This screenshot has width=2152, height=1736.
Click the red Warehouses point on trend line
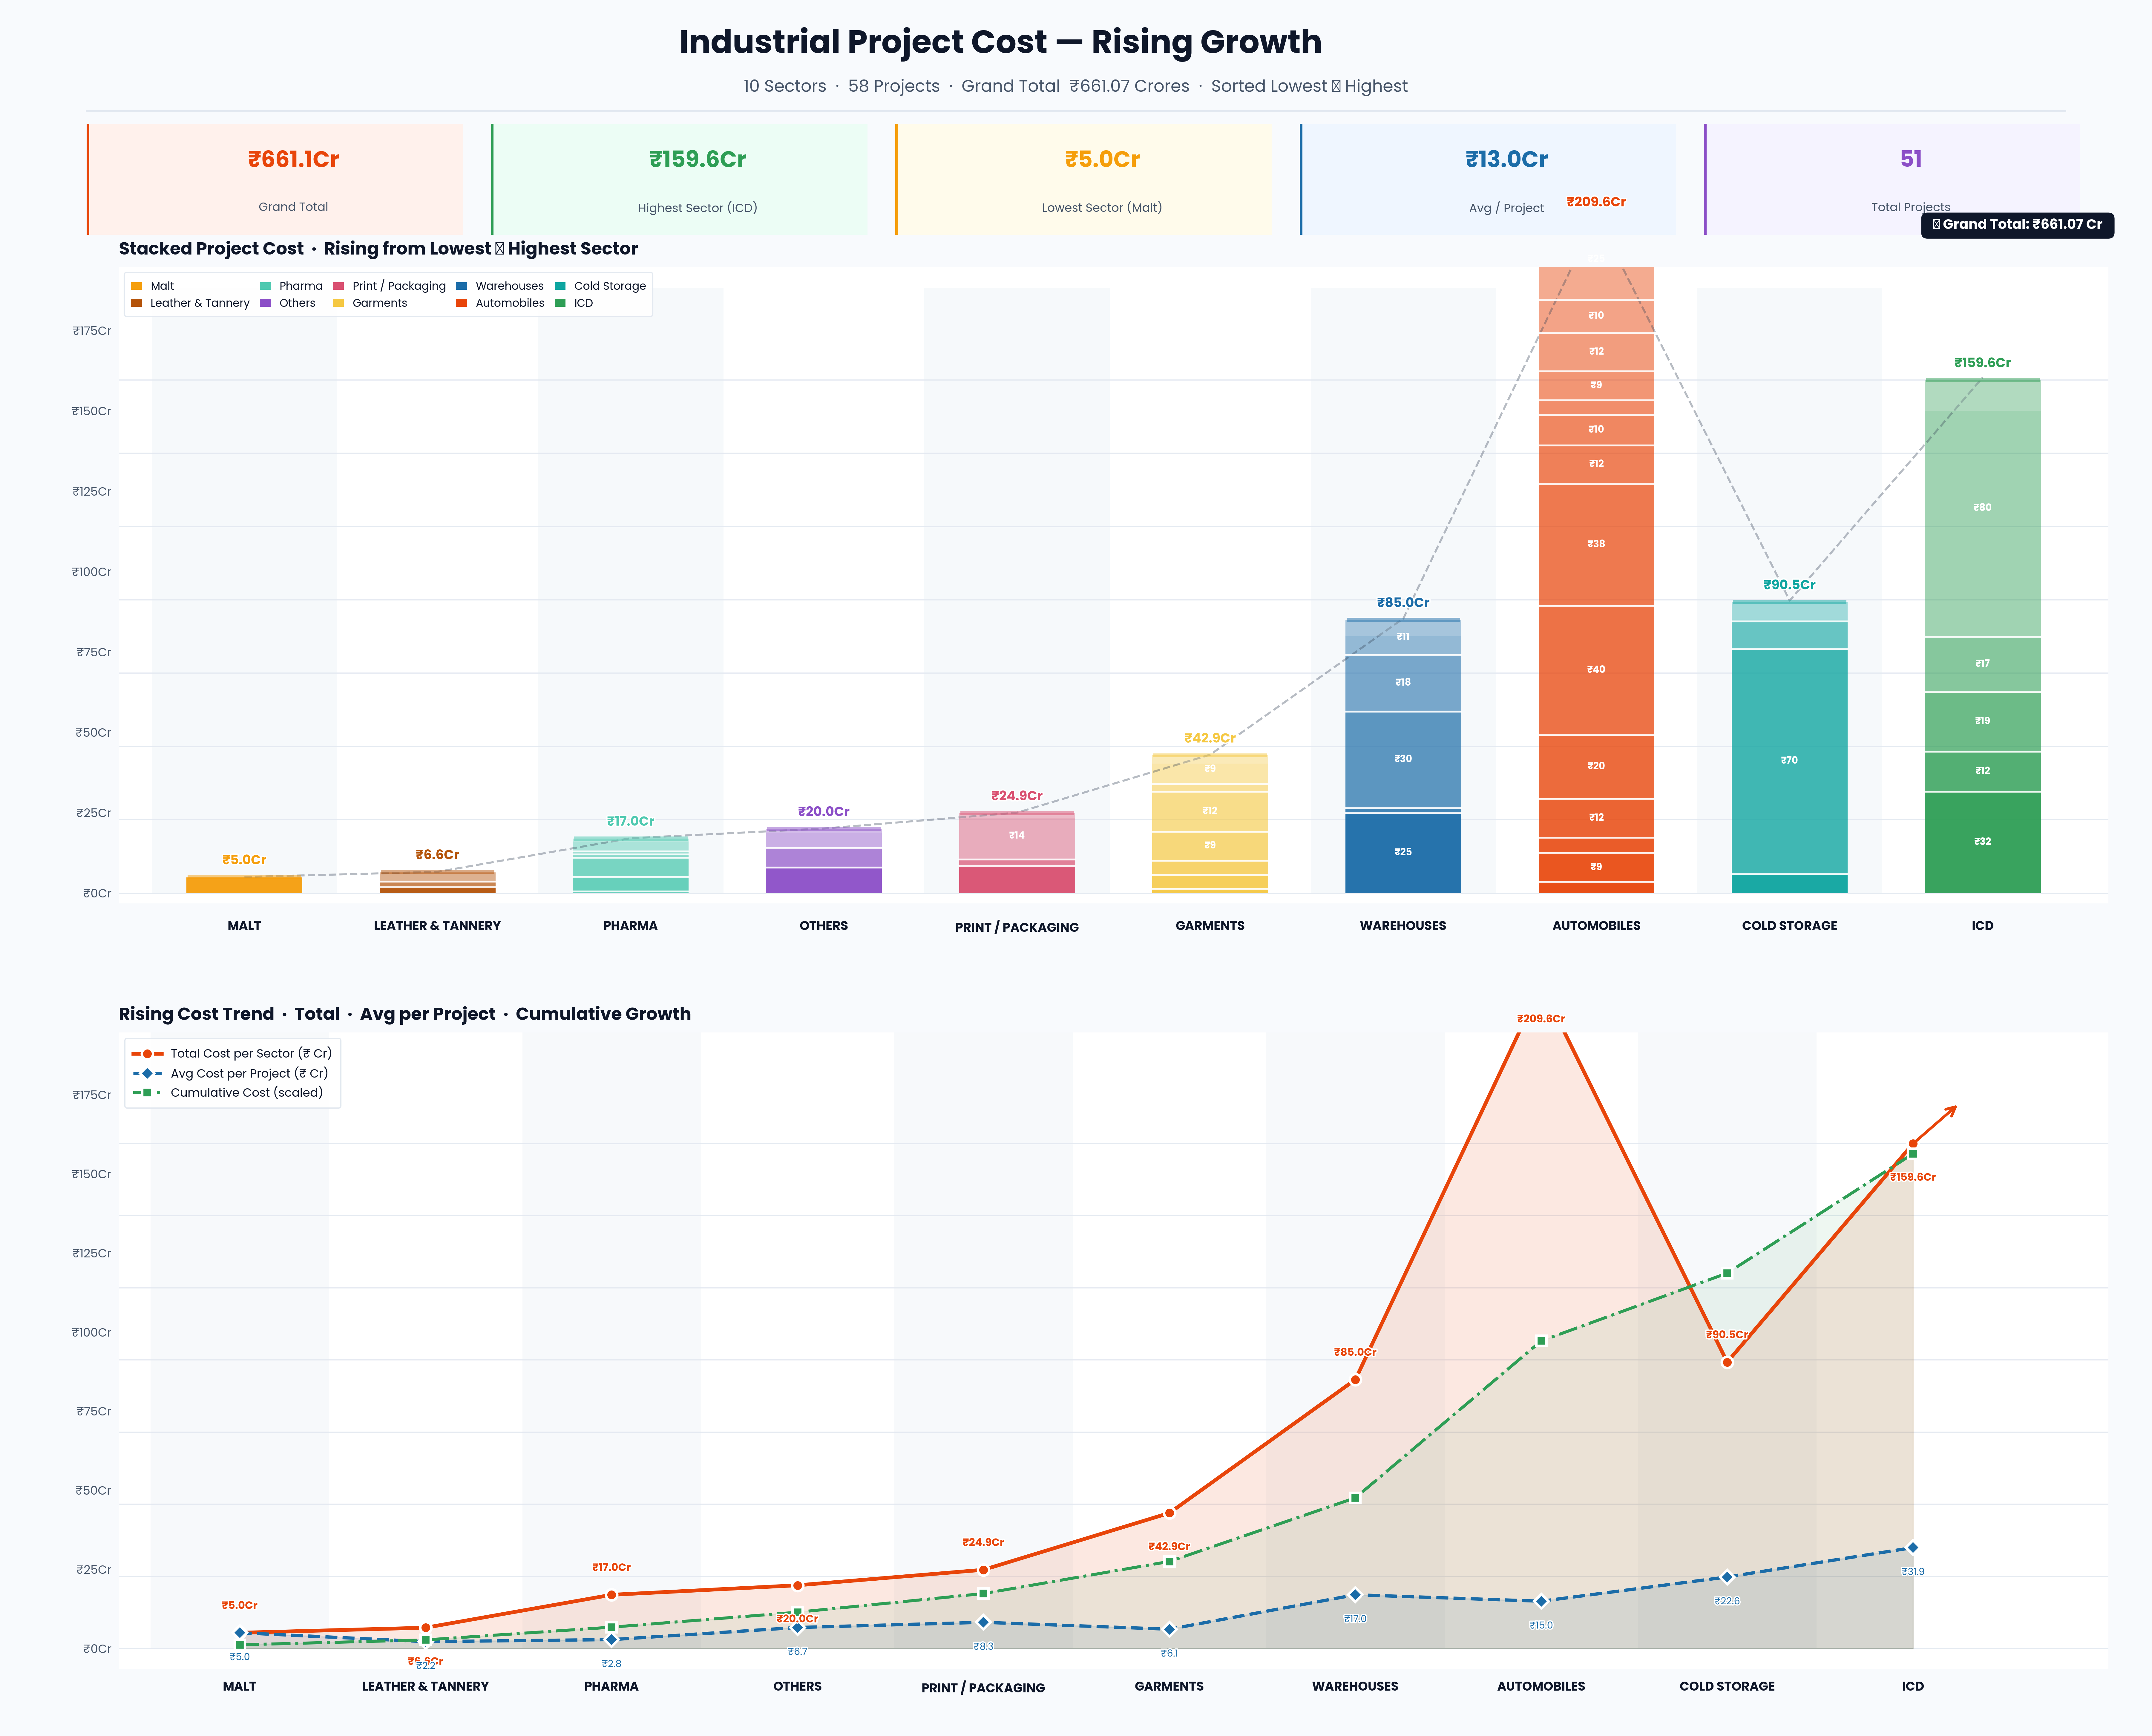coord(1355,1380)
